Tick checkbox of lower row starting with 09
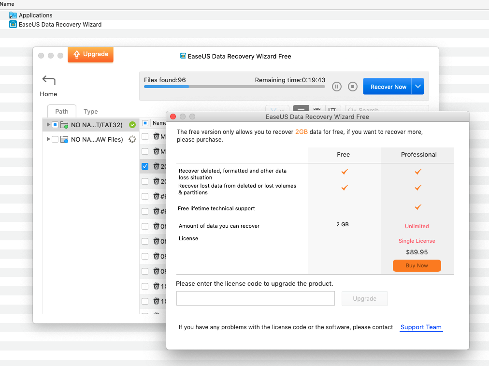 pyautogui.click(x=145, y=271)
